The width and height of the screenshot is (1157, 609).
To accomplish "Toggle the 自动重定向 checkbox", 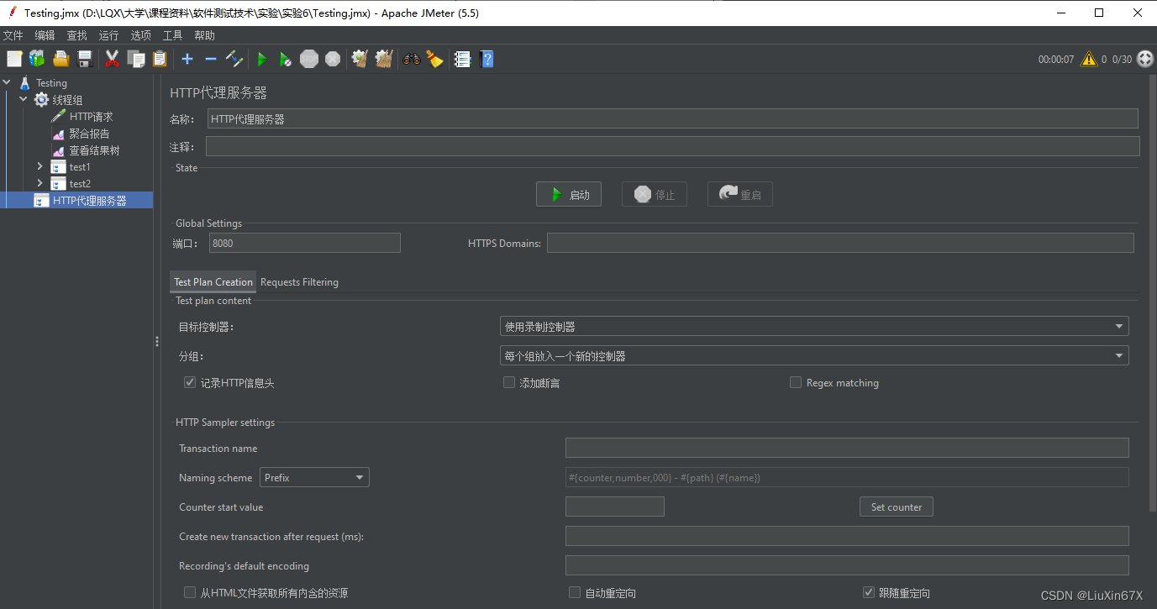I will [575, 592].
